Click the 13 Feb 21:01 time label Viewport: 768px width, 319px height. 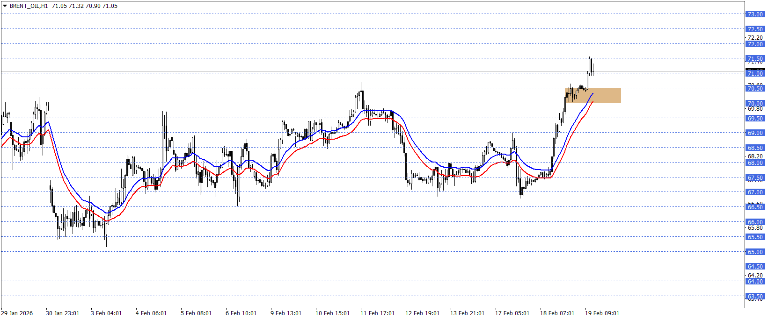click(x=467, y=313)
